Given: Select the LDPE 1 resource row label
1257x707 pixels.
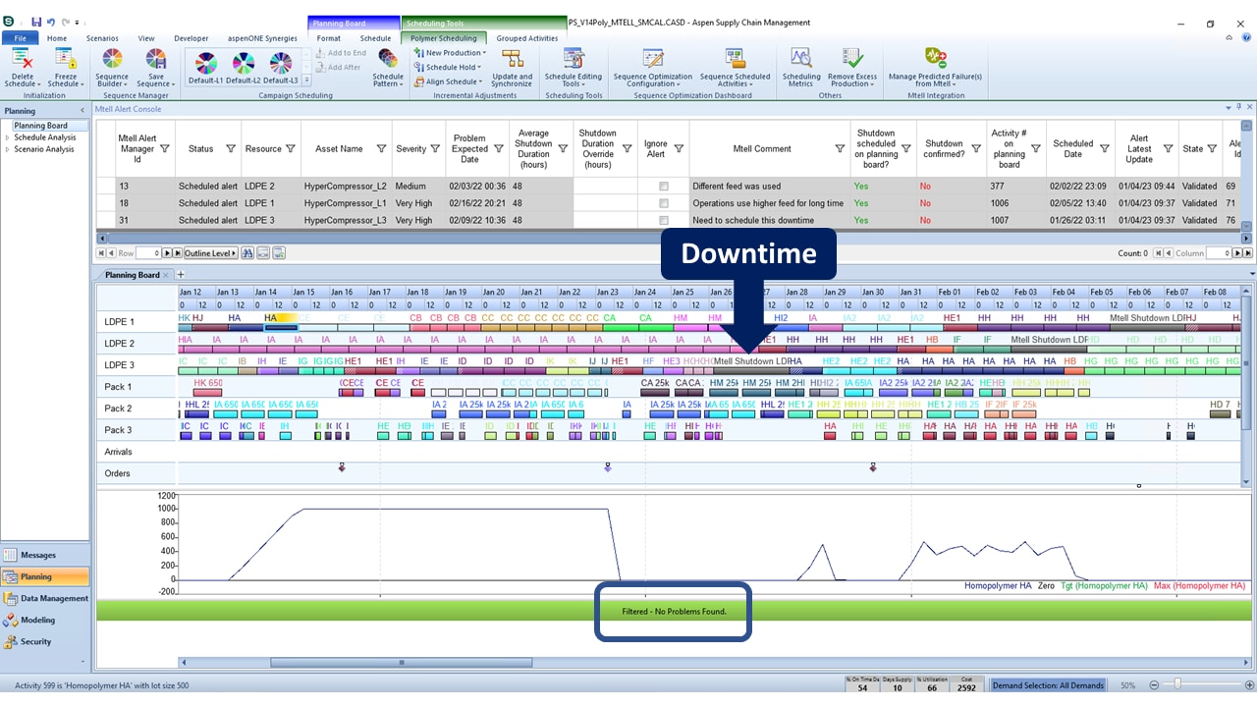Looking at the screenshot, I should (120, 322).
